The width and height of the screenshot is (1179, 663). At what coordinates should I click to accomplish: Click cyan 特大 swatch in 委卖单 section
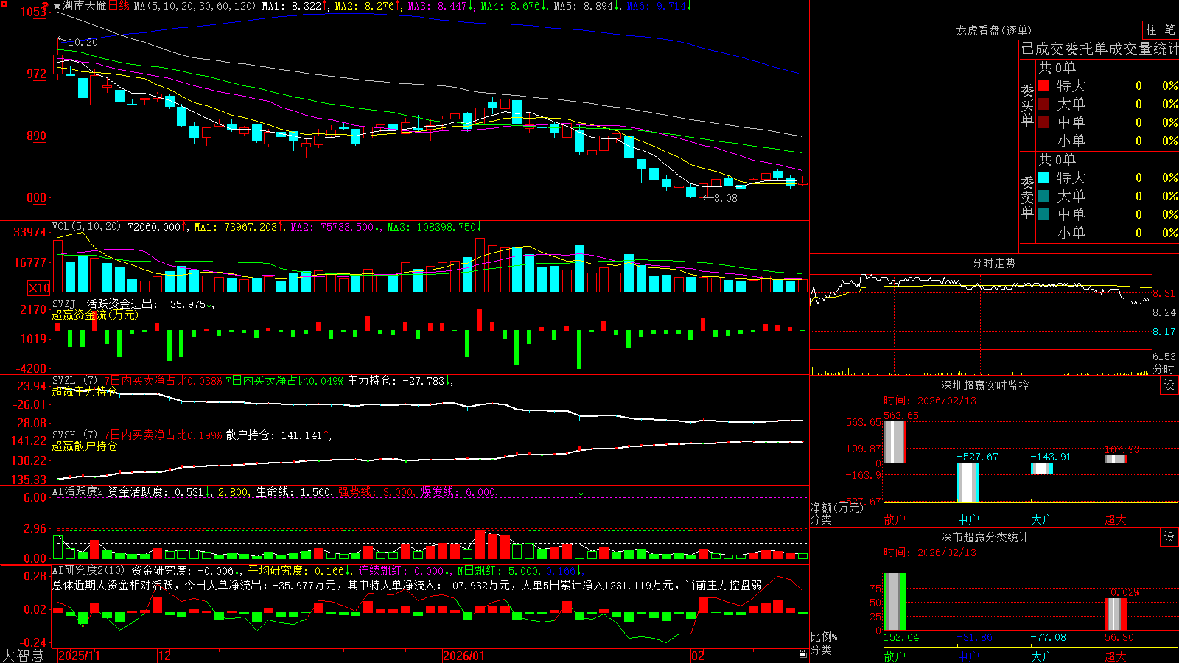[1043, 178]
